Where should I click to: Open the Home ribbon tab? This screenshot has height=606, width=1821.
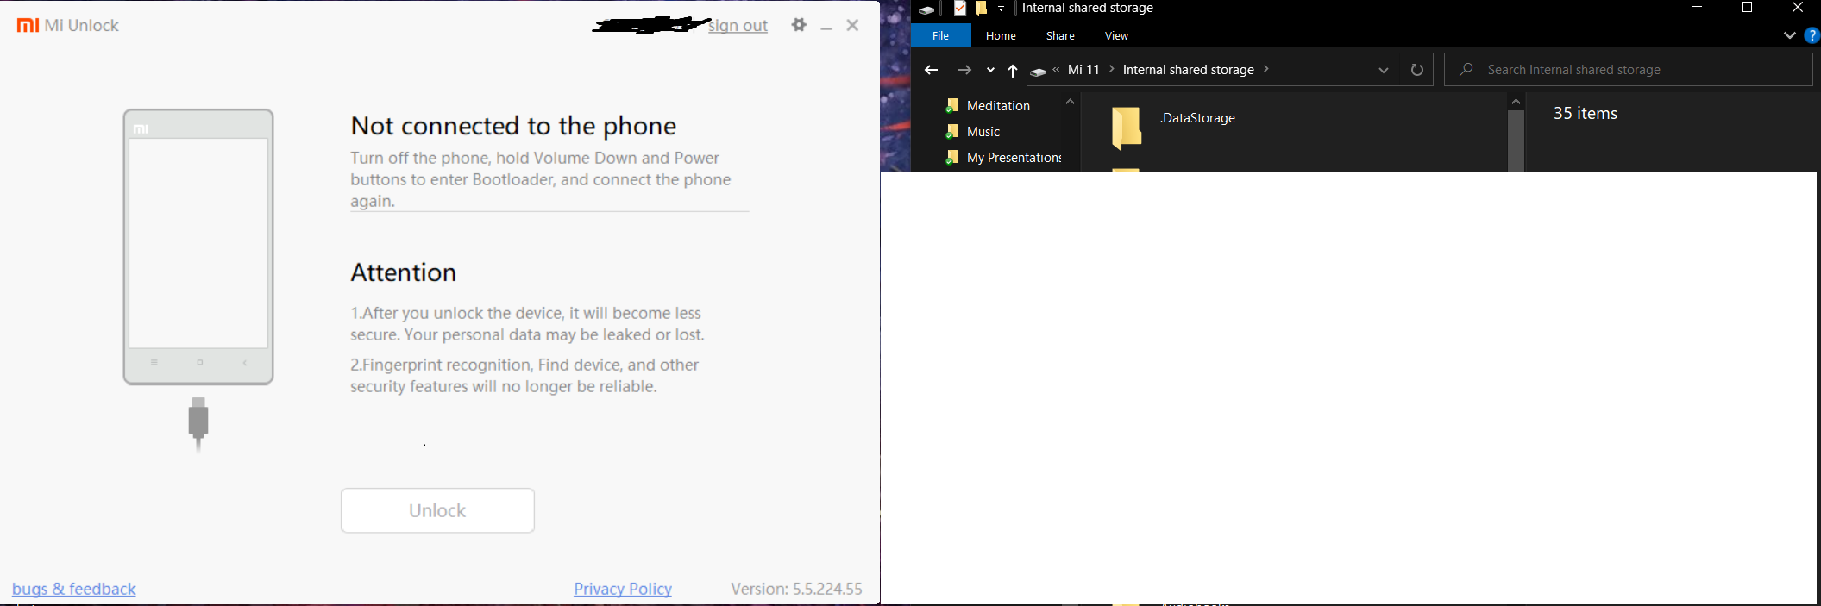pos(1001,35)
